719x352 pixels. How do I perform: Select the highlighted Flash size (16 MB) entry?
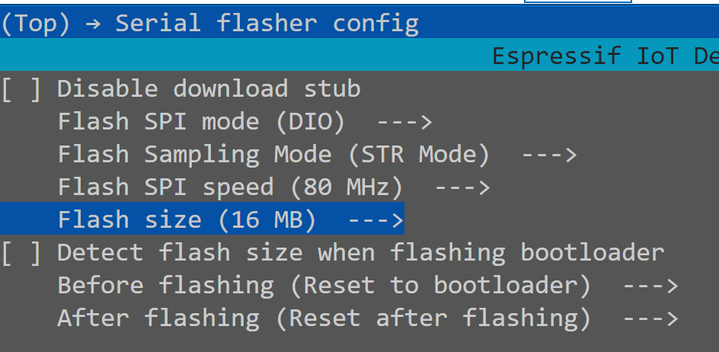202,220
